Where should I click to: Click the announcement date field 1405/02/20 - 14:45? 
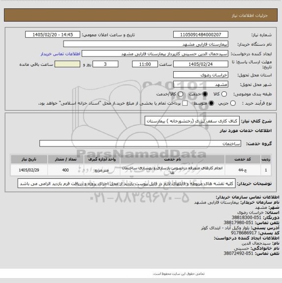click(53, 34)
